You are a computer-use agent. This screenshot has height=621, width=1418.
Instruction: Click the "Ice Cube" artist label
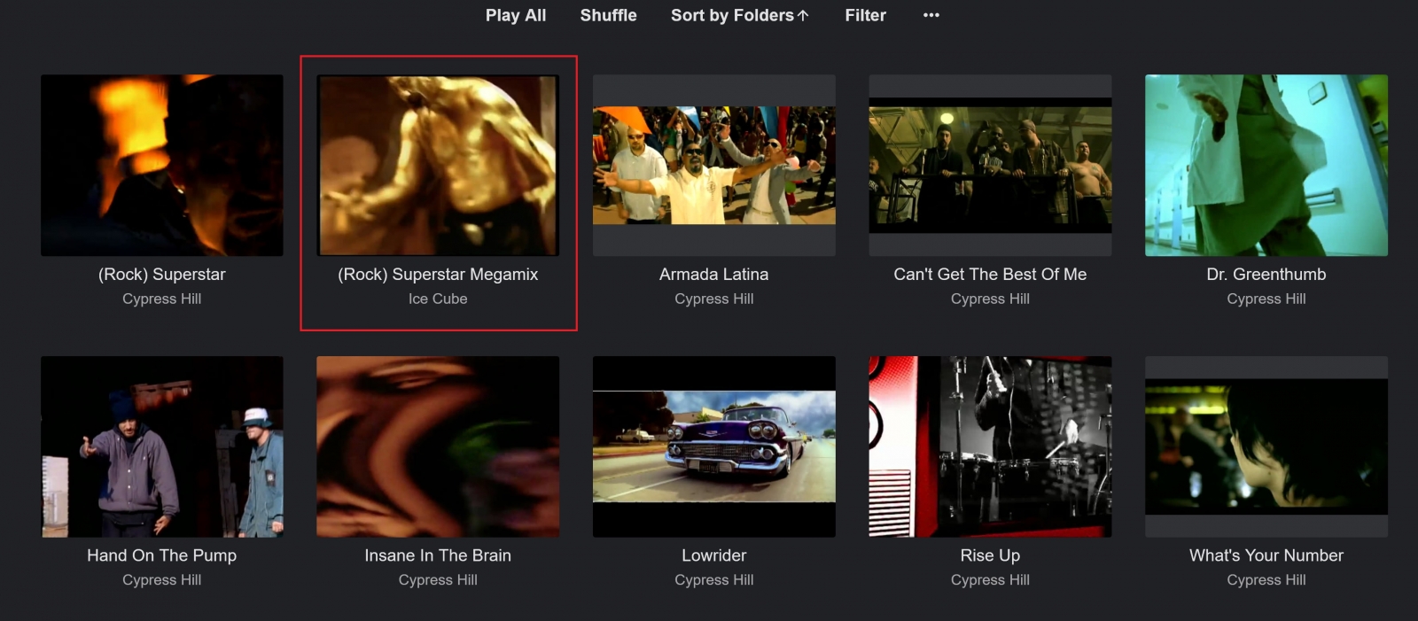click(438, 299)
